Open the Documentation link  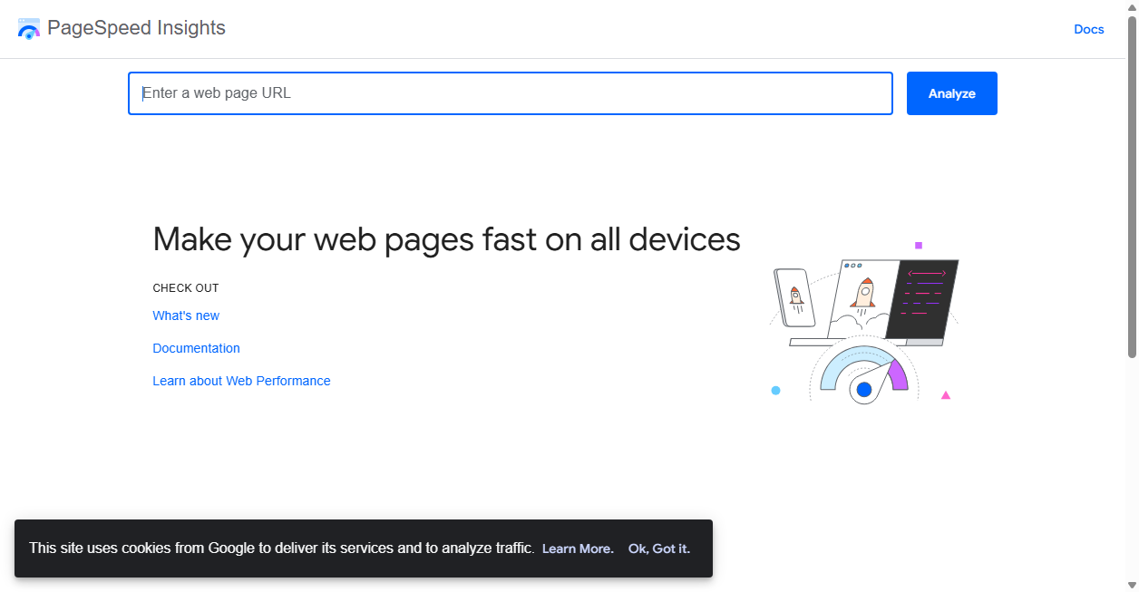pyautogui.click(x=196, y=348)
